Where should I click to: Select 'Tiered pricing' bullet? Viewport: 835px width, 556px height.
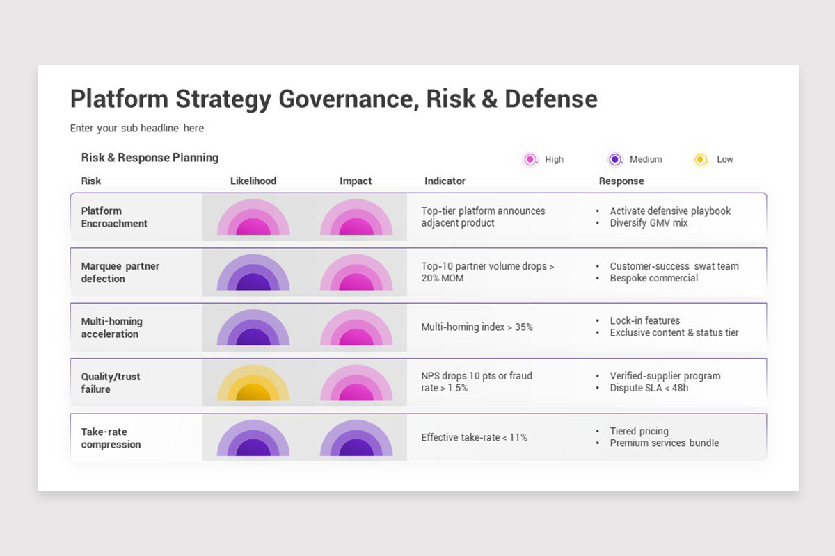click(639, 431)
